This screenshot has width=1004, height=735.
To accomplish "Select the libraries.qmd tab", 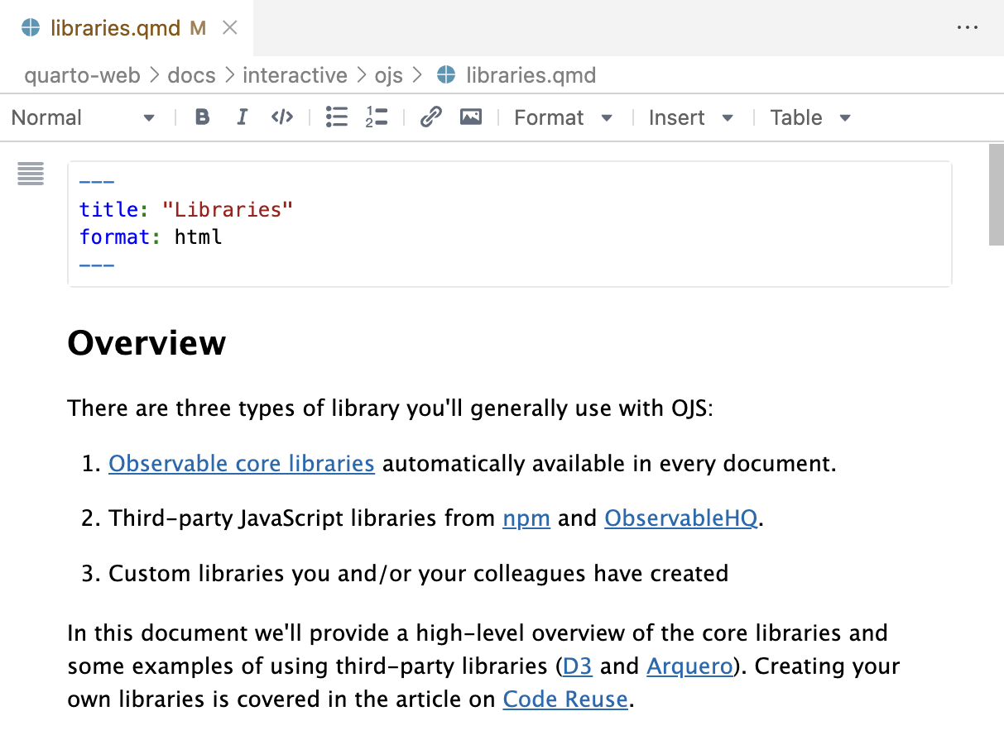I will (x=116, y=27).
